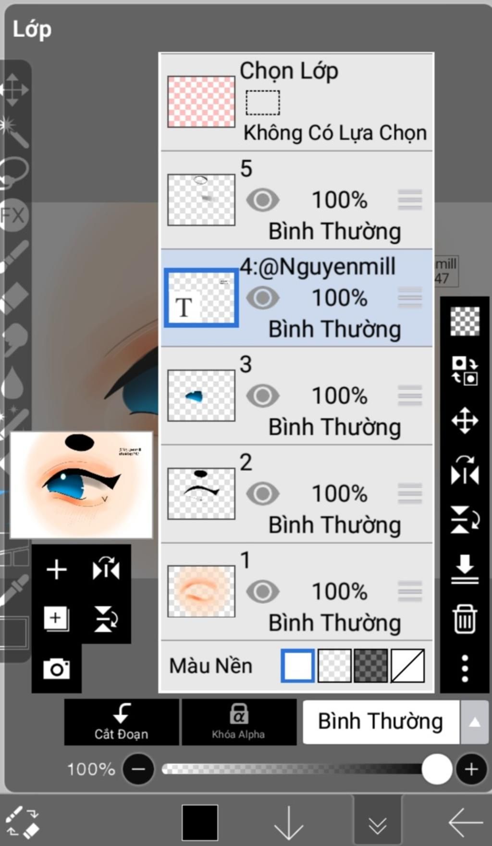
Task: Expand the Bình Thường blend mode arrow
Action: point(474,722)
